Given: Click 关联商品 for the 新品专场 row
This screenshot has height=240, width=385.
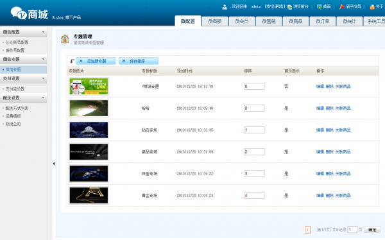Looking at the screenshot, I should click(x=343, y=152).
